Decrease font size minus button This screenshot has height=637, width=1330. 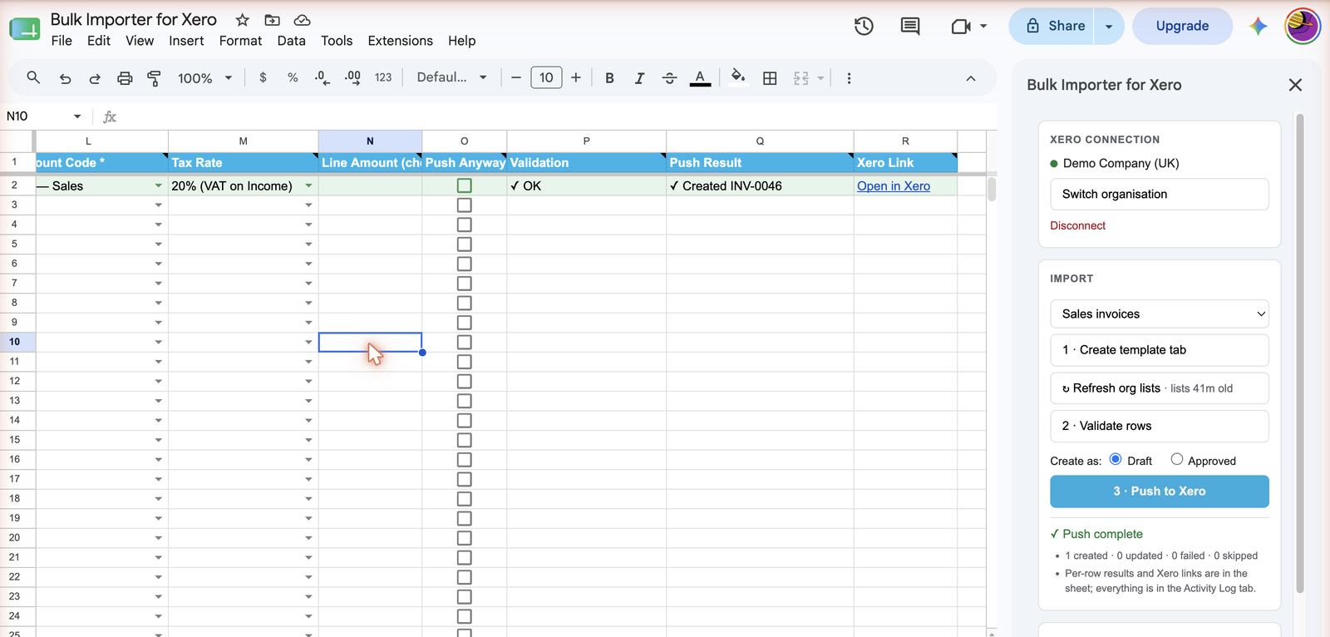tap(516, 77)
